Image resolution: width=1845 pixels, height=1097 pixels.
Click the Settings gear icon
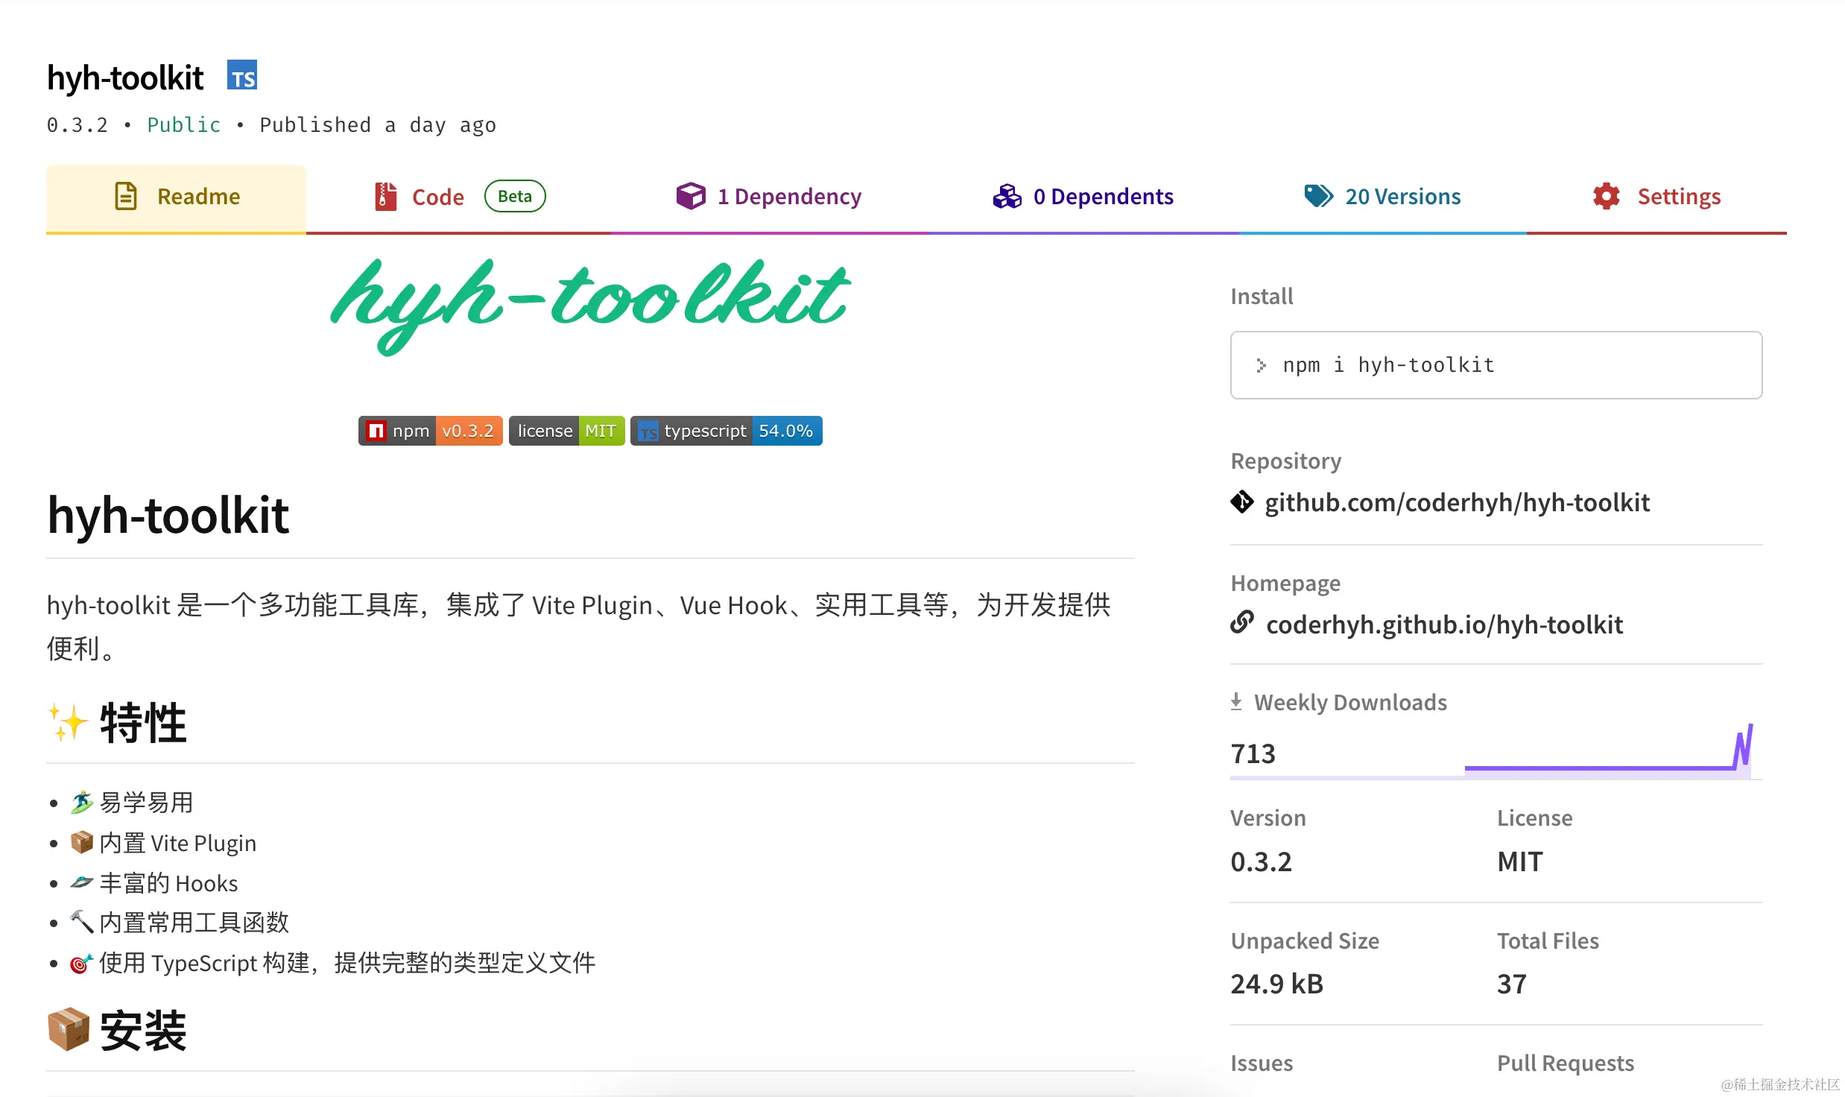pyautogui.click(x=1607, y=196)
